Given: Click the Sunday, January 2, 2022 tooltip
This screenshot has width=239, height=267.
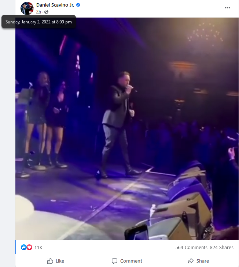Looking at the screenshot, I should (38, 22).
